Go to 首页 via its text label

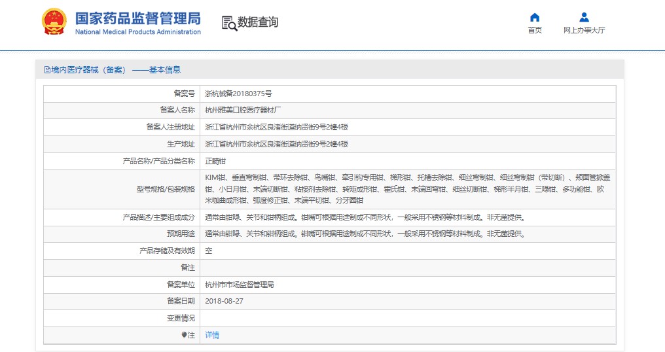(535, 30)
